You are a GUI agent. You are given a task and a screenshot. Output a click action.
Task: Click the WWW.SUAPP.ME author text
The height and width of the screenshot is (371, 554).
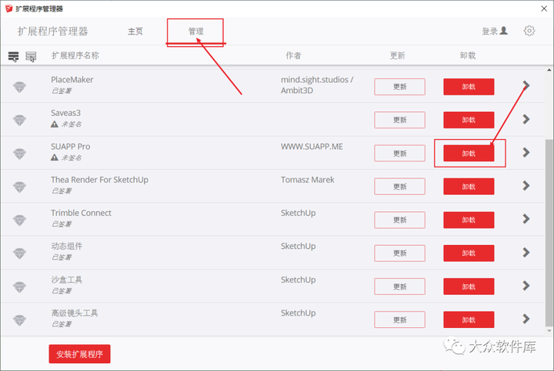coord(312,147)
